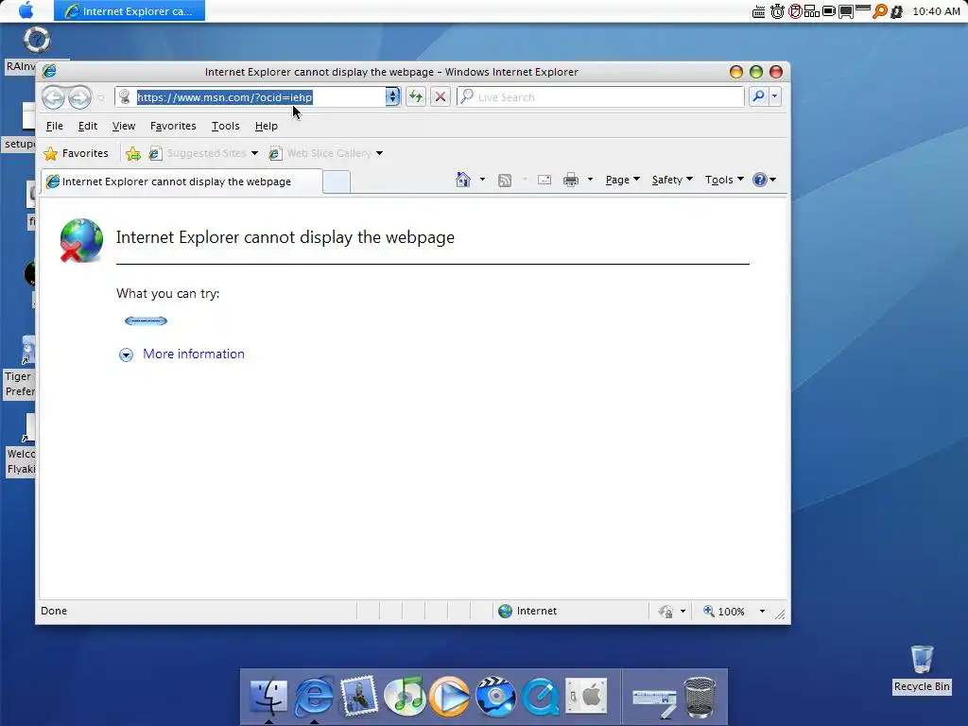968x726 pixels.
Task: Click the diagnose connection button
Action: (146, 320)
